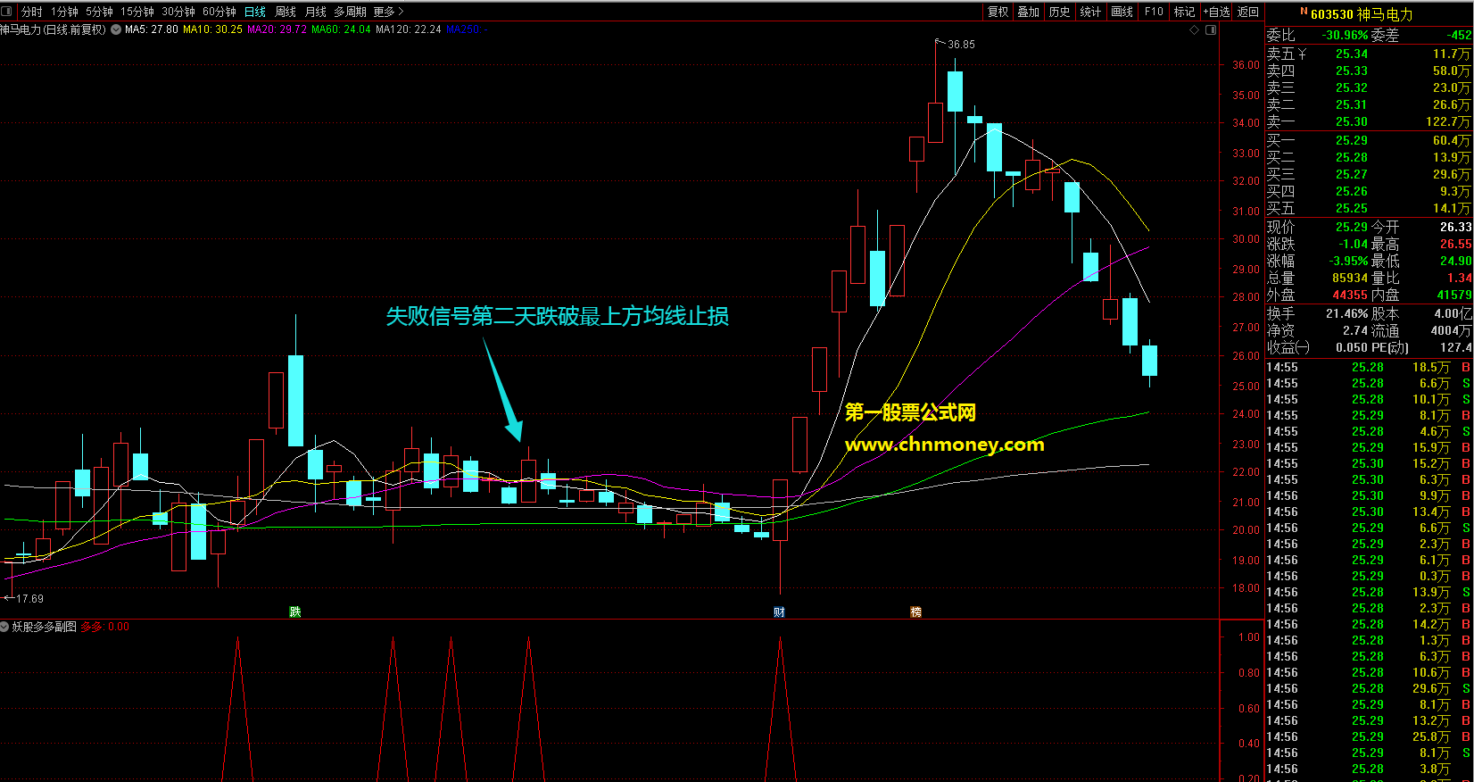1474x782 pixels.
Task: Click the 603530 神马电力 stock title
Action: pos(1362,14)
